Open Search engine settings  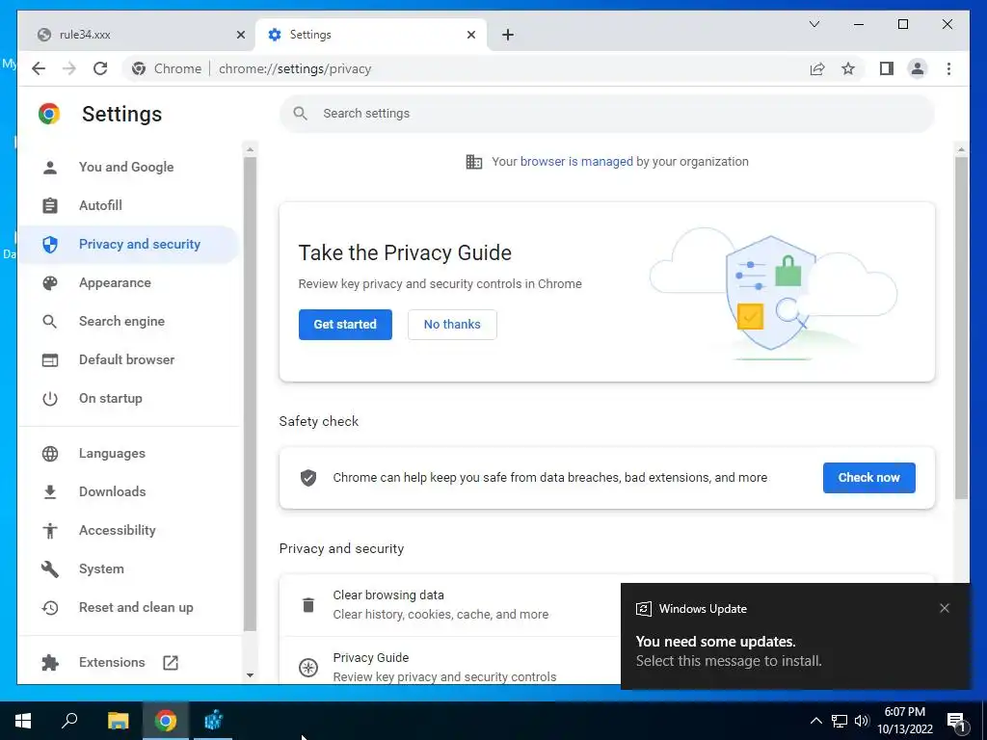point(128,321)
